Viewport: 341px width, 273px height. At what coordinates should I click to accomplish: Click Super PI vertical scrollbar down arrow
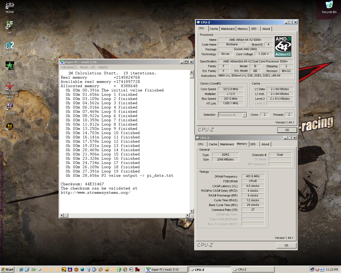coord(192,211)
